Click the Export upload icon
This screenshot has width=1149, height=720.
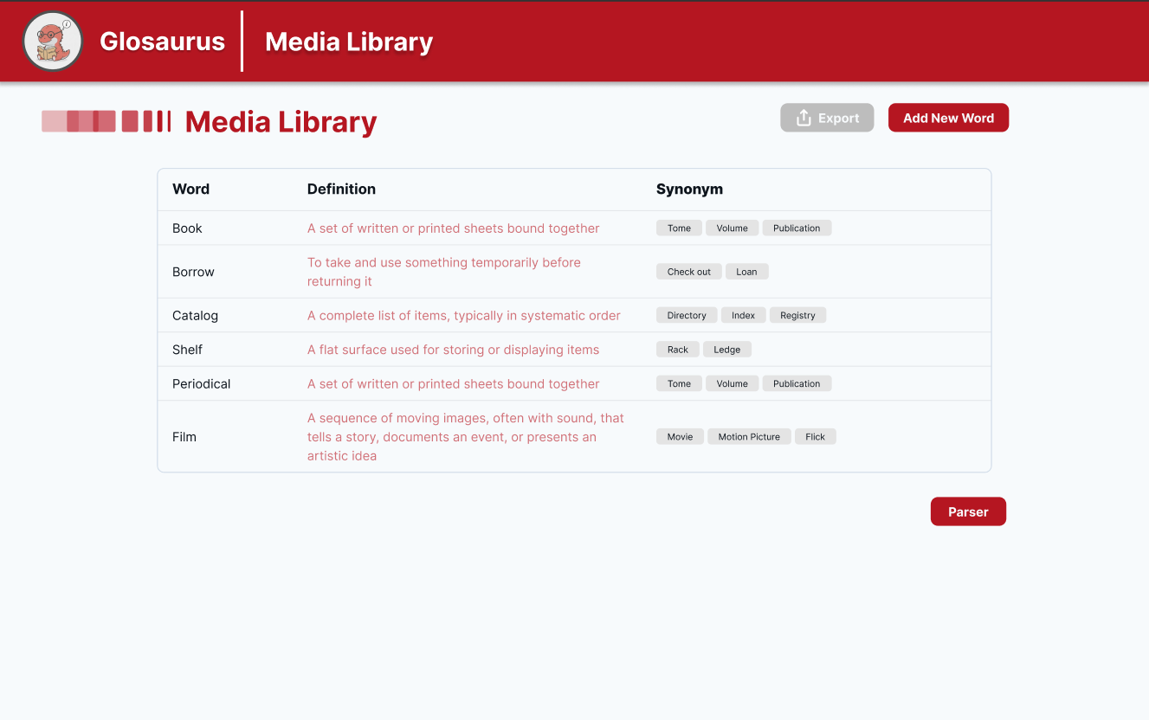click(804, 118)
